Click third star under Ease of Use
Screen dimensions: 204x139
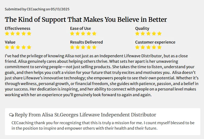click(83, 33)
